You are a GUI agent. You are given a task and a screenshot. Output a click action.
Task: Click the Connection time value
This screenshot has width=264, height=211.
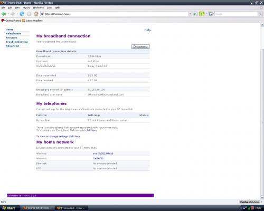[97, 66]
